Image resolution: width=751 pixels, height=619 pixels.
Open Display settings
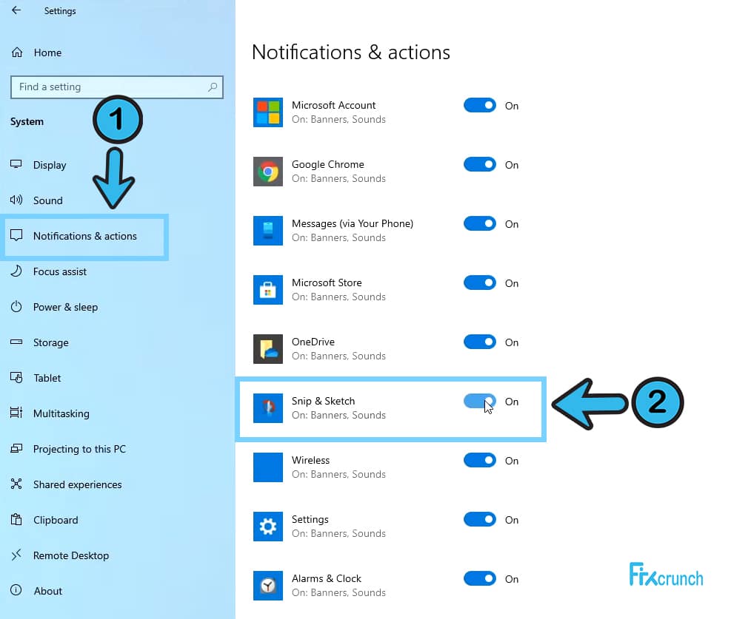tap(50, 165)
